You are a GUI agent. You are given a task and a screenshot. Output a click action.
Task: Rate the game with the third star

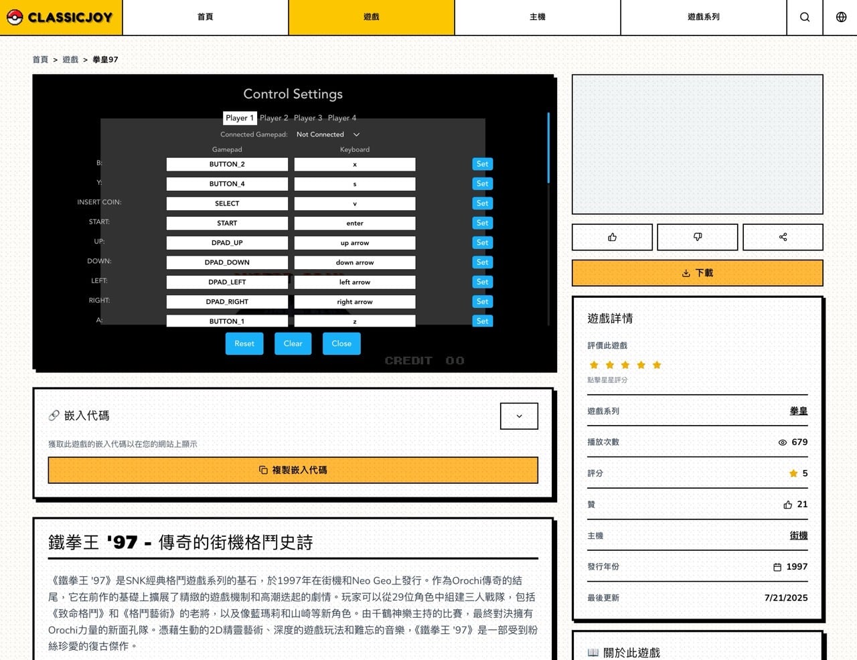(625, 365)
